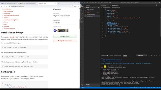
Task: Open the first collaborator avatar
Action: [x=55, y=30]
